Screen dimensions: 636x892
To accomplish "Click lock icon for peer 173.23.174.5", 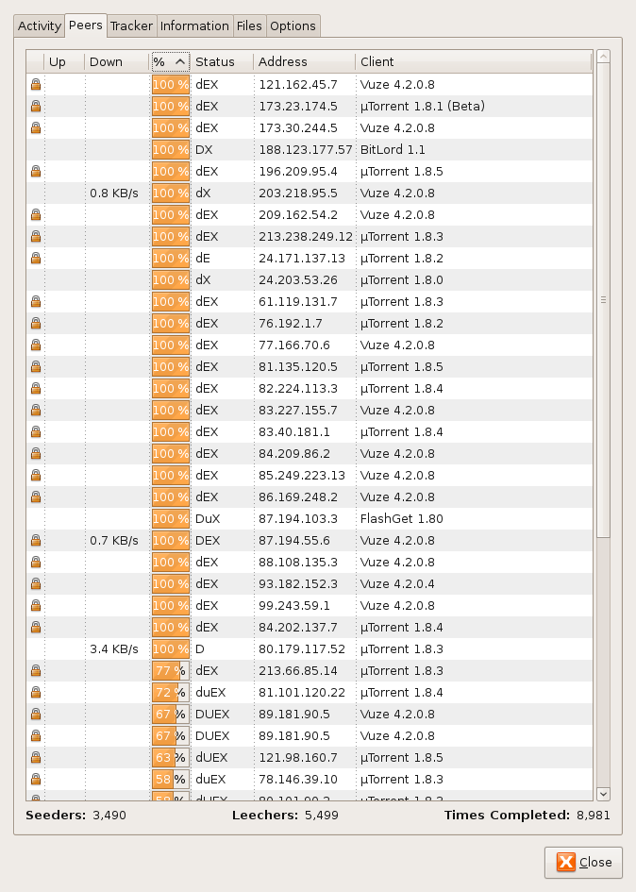I will (x=36, y=107).
